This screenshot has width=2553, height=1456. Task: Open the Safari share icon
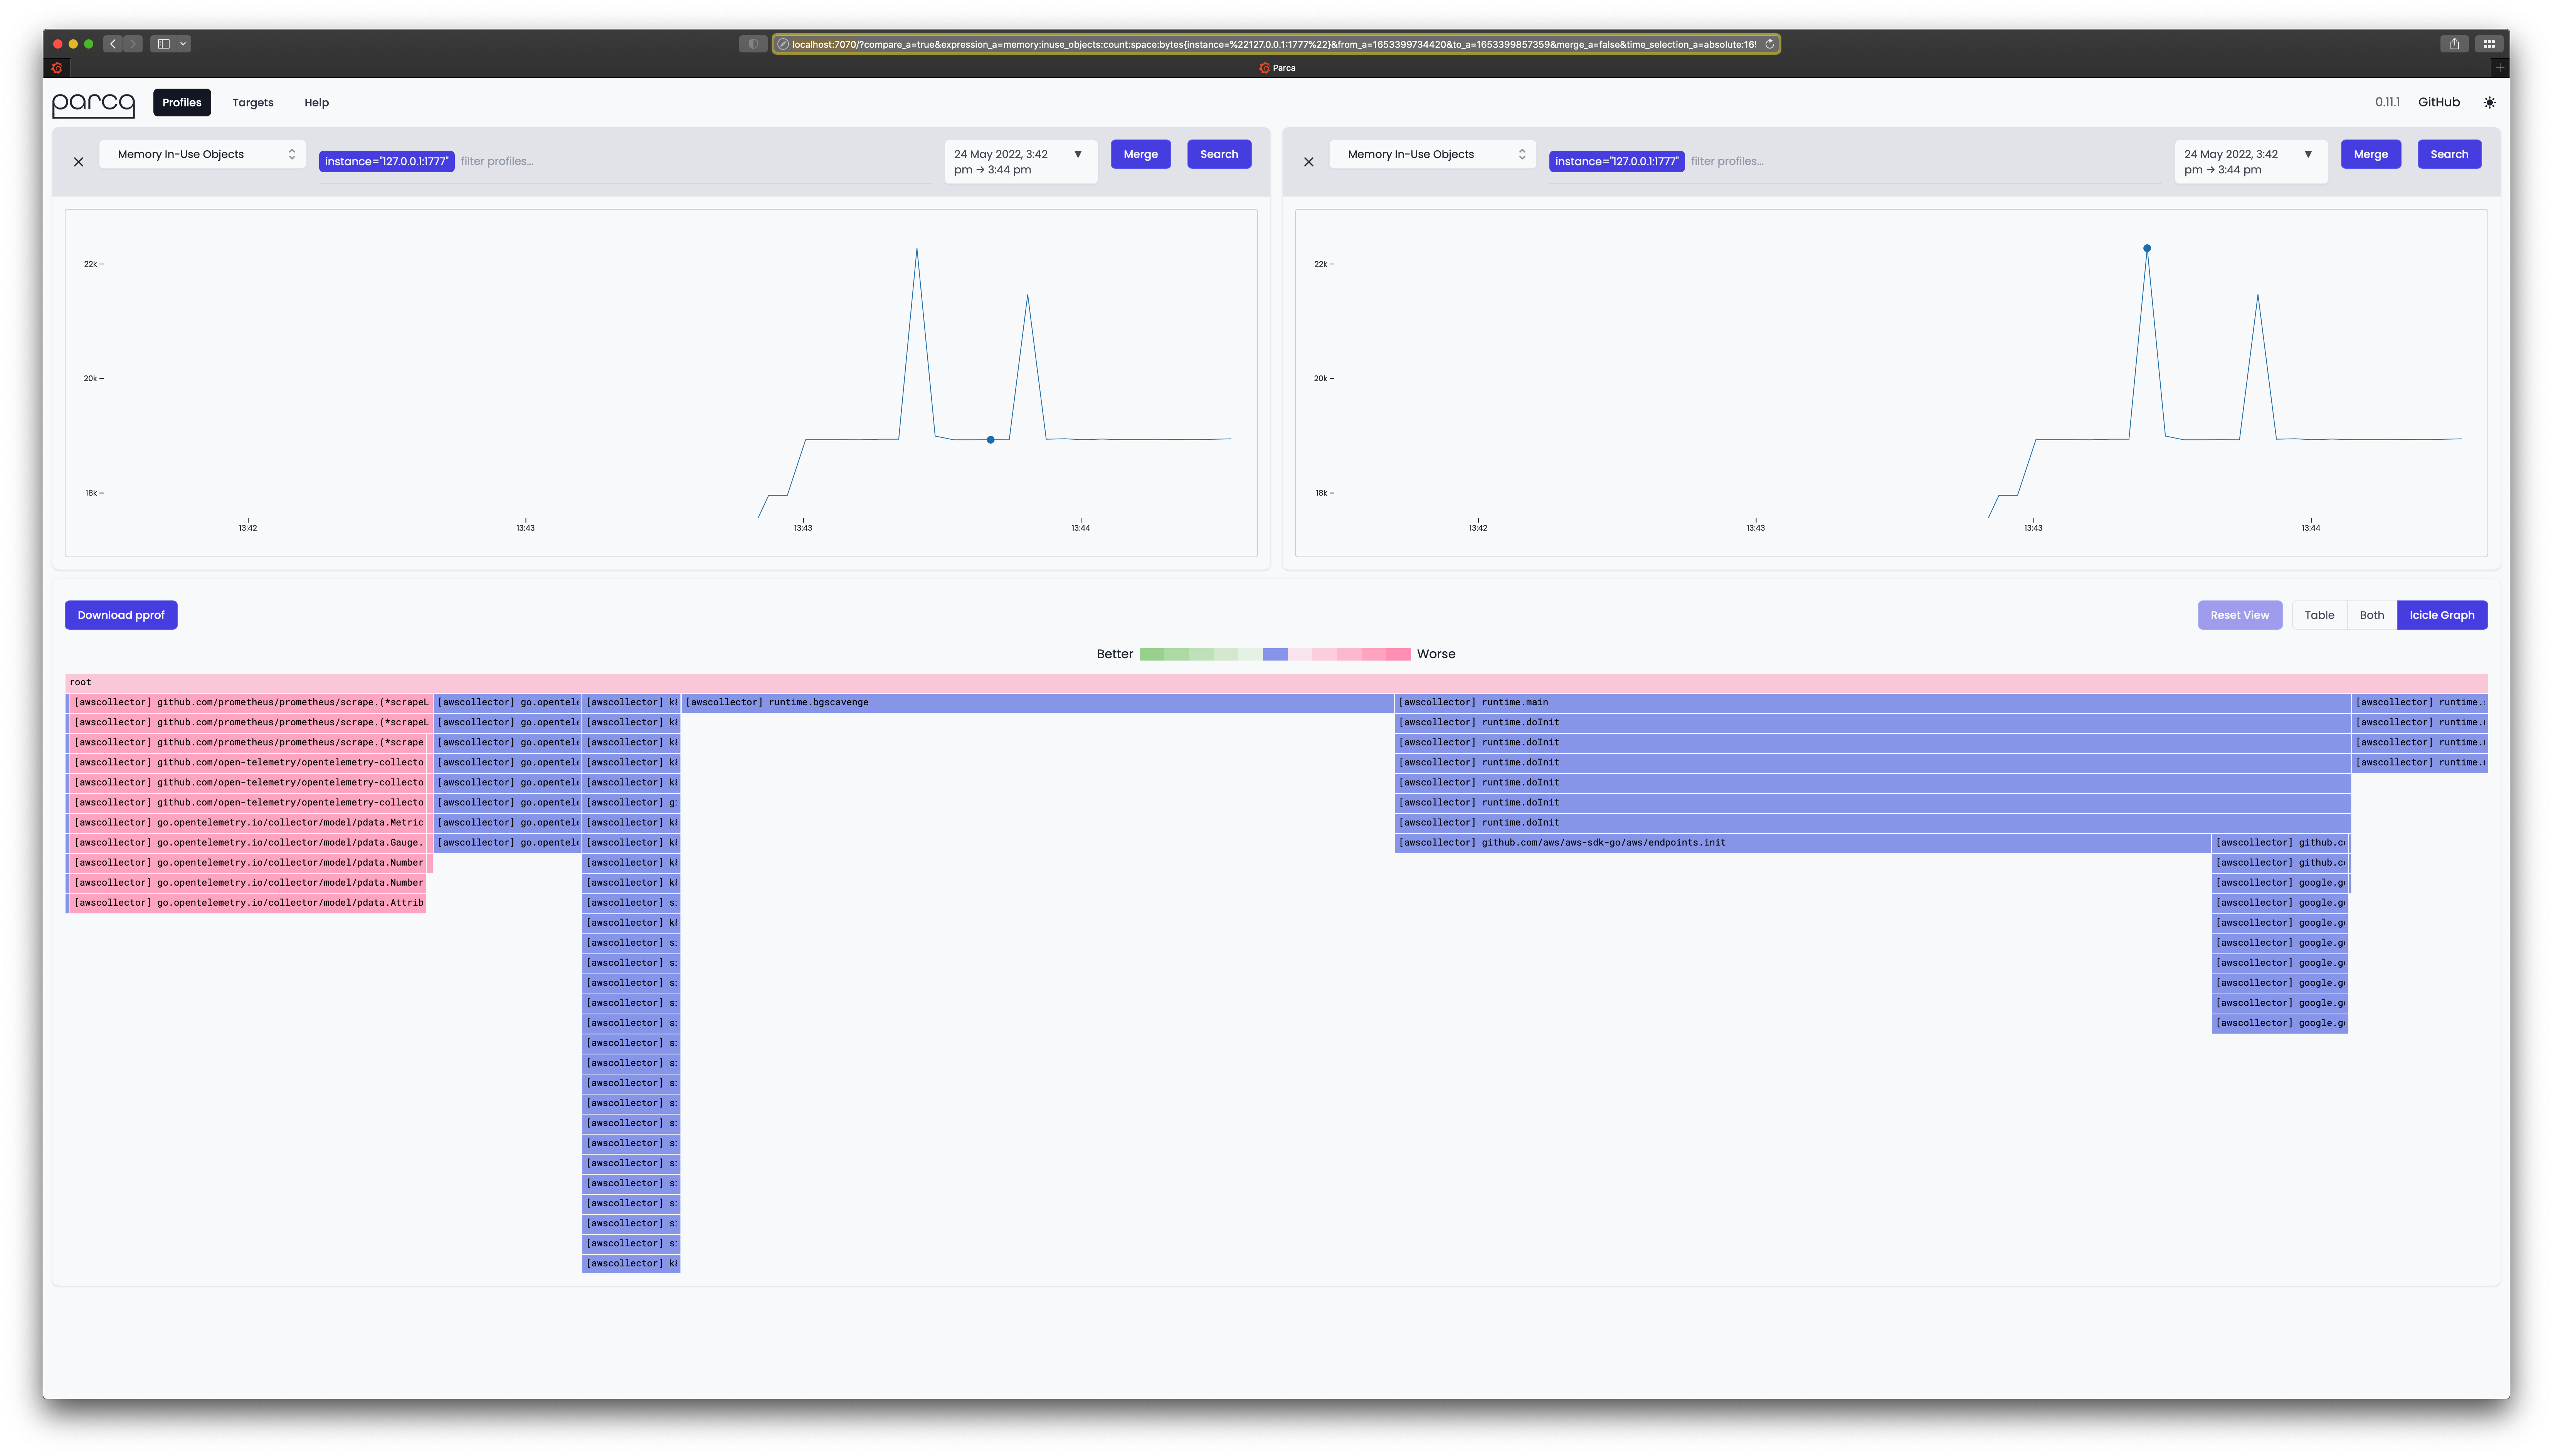tap(2454, 44)
